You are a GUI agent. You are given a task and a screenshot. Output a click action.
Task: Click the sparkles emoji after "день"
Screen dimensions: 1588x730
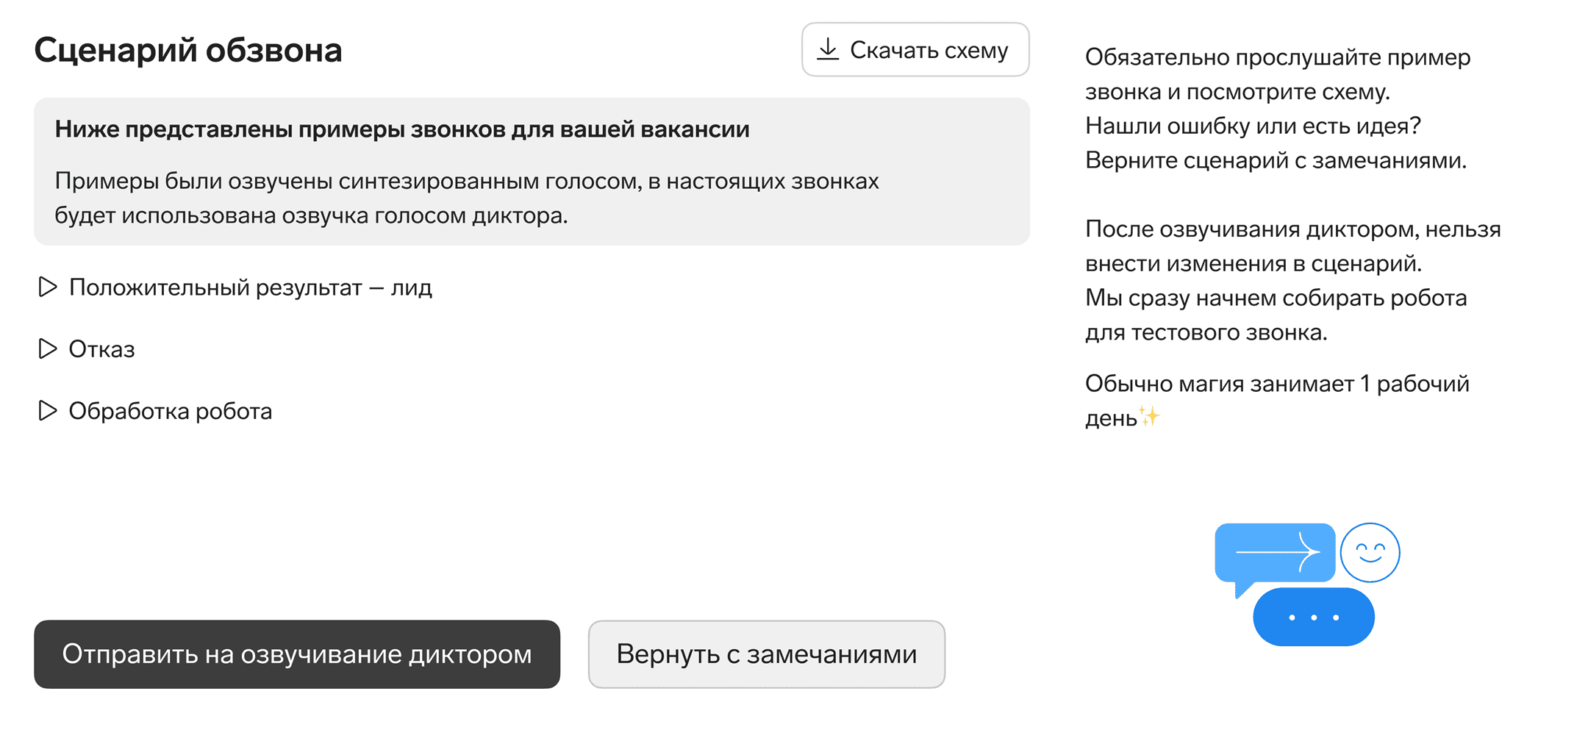pyautogui.click(x=1149, y=417)
